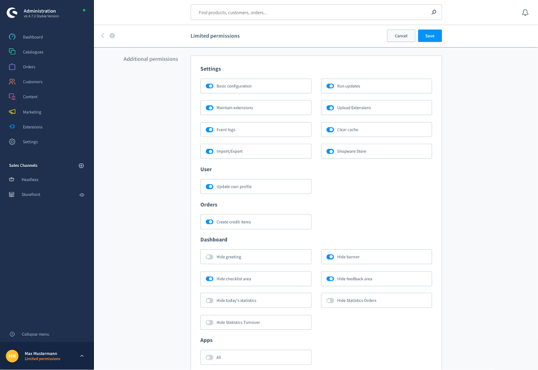Open Extensions menu item
The height and width of the screenshot is (370, 538).
pyautogui.click(x=32, y=127)
